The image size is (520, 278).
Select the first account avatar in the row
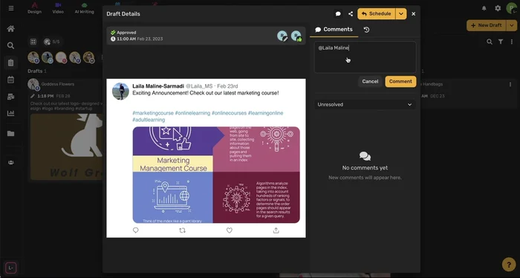(x=33, y=57)
